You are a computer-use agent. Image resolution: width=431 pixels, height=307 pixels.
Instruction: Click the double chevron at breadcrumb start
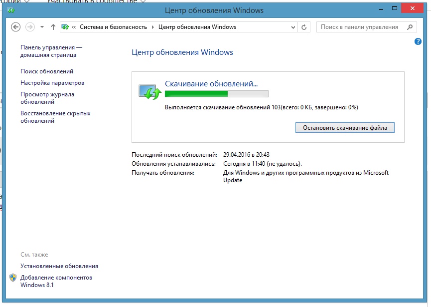74,27
